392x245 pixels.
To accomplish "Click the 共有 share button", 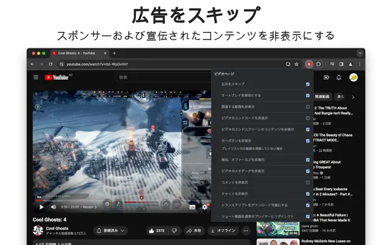I will pyautogui.click(x=194, y=231).
